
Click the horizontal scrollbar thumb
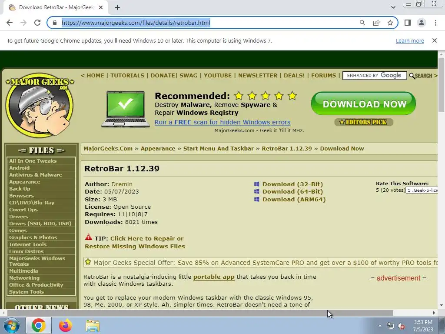200,313
